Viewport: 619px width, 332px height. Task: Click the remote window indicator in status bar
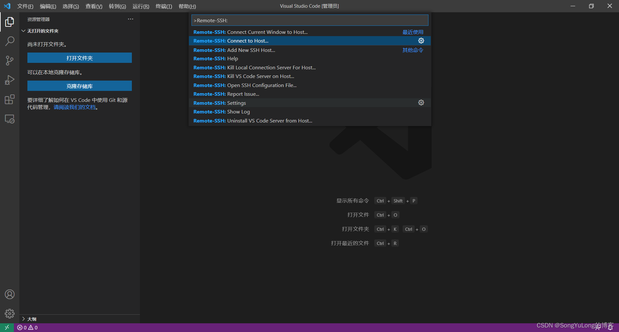[x=7, y=327]
